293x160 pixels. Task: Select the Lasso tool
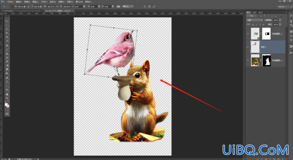click(x=7, y=29)
